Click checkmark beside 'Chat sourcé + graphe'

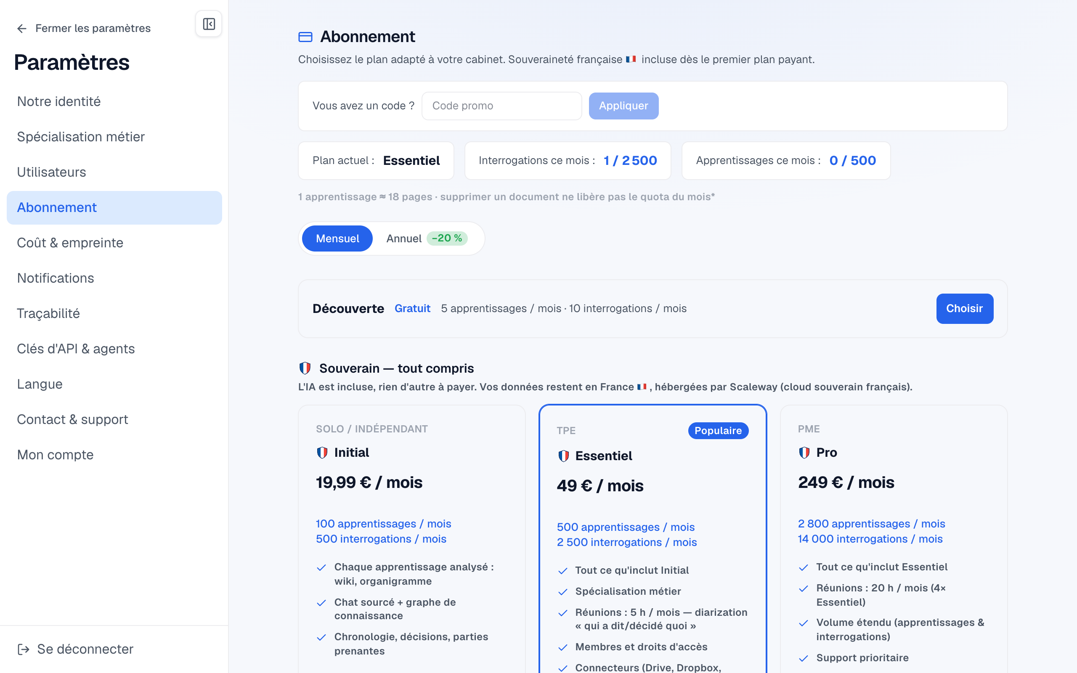[x=321, y=603]
